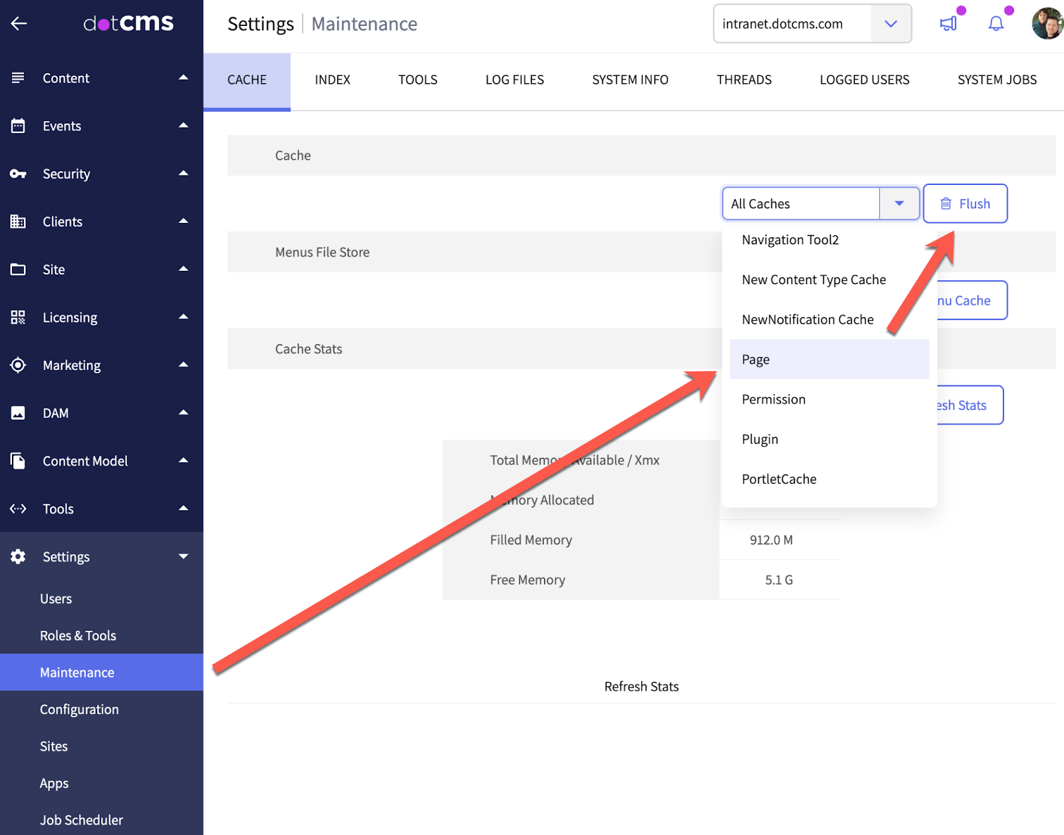Click the Marketing target icon
Viewport: 1064px width, 835px height.
point(18,365)
